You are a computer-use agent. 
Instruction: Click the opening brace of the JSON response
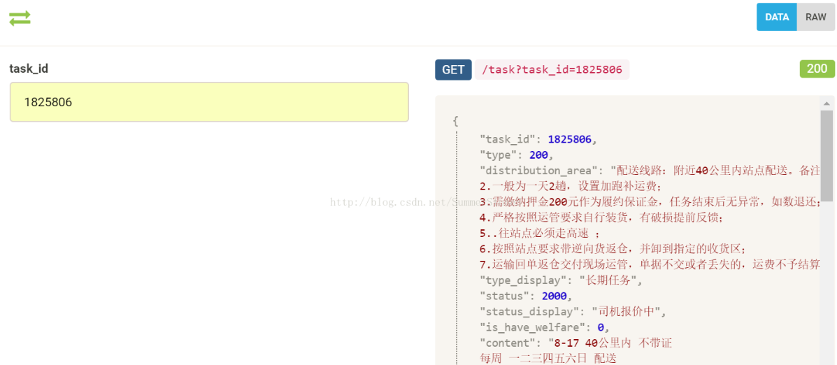point(455,121)
